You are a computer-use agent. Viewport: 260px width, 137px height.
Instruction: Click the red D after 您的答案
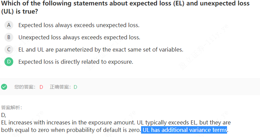[41, 87]
